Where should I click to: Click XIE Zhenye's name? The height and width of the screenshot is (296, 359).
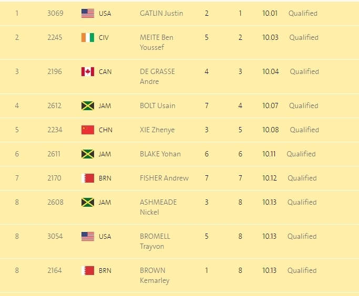click(x=157, y=130)
